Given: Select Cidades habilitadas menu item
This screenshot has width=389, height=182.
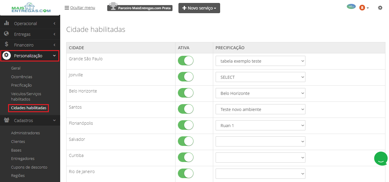Looking at the screenshot, I should tap(28, 108).
